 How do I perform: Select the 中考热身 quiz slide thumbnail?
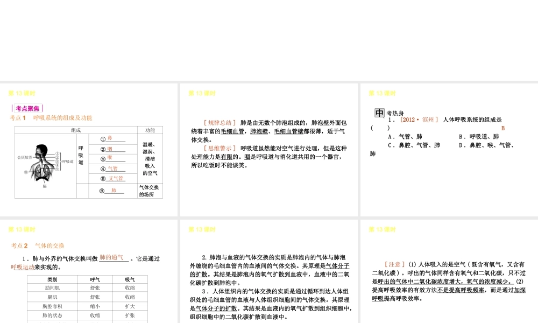tap(449, 150)
